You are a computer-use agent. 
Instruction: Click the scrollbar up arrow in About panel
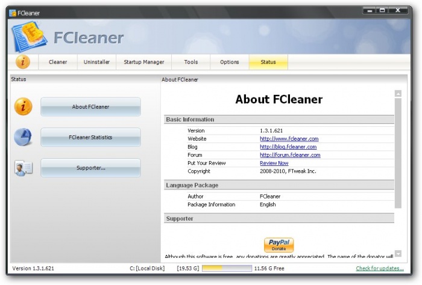[x=398, y=93]
